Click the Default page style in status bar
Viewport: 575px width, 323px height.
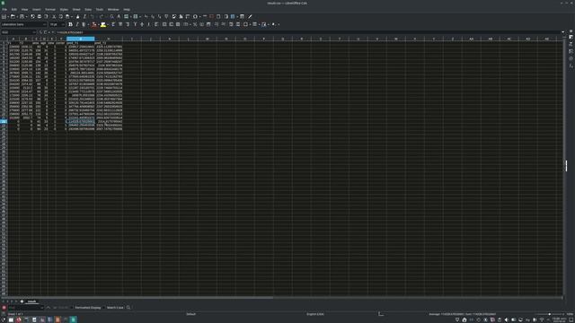click(191, 314)
